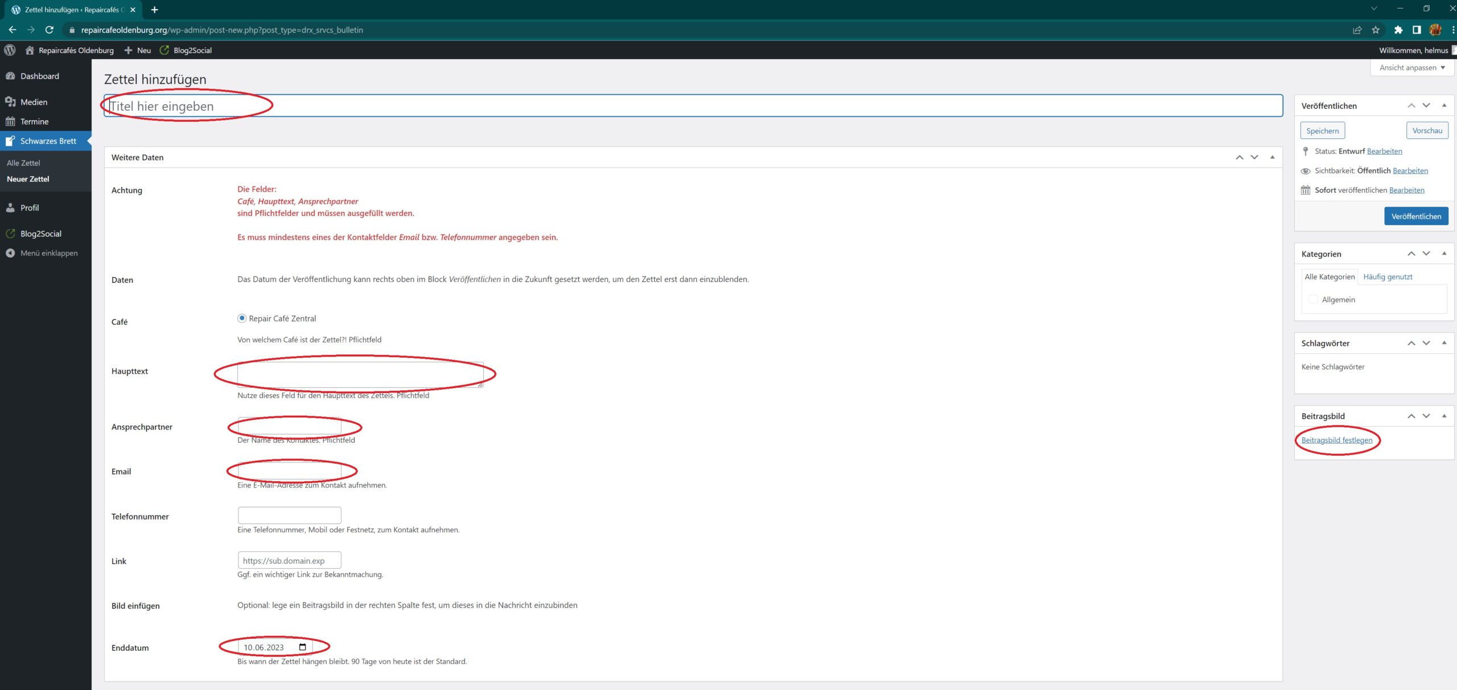
Task: Click the Speichern draft button
Action: pos(1322,131)
